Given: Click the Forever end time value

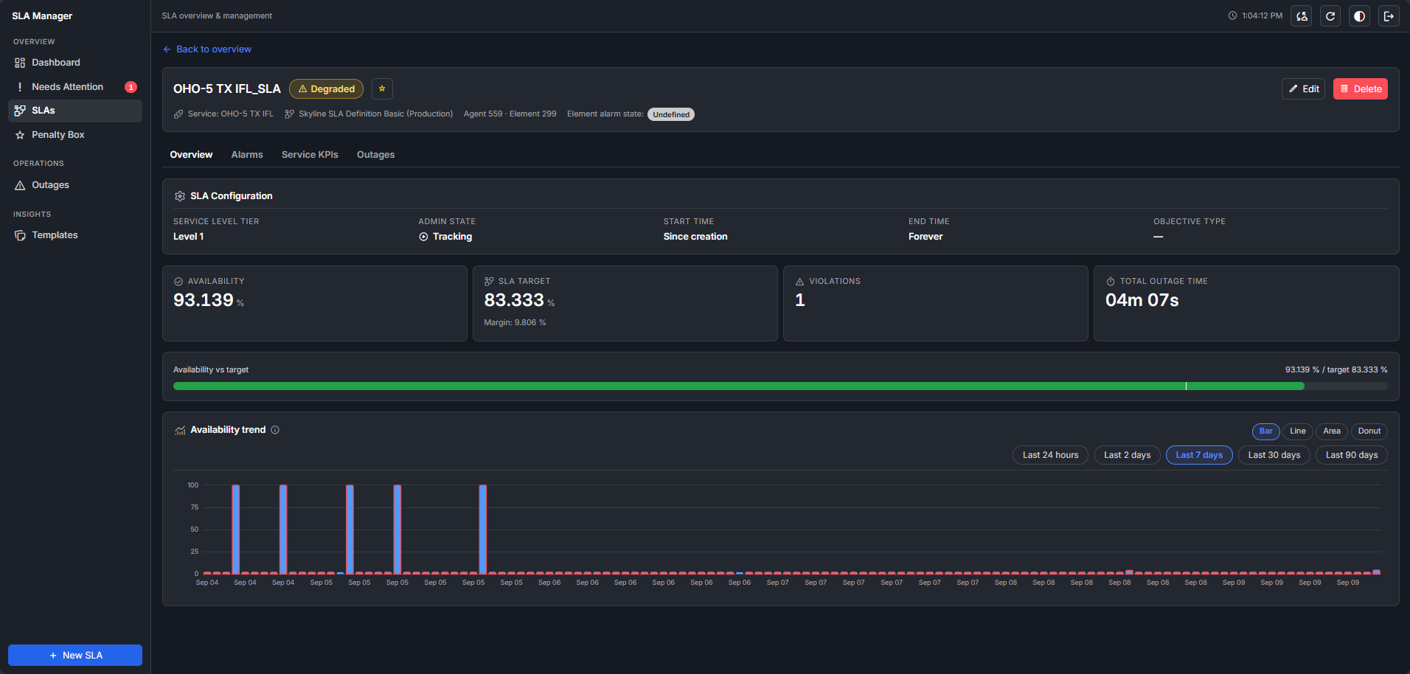Looking at the screenshot, I should click(925, 237).
